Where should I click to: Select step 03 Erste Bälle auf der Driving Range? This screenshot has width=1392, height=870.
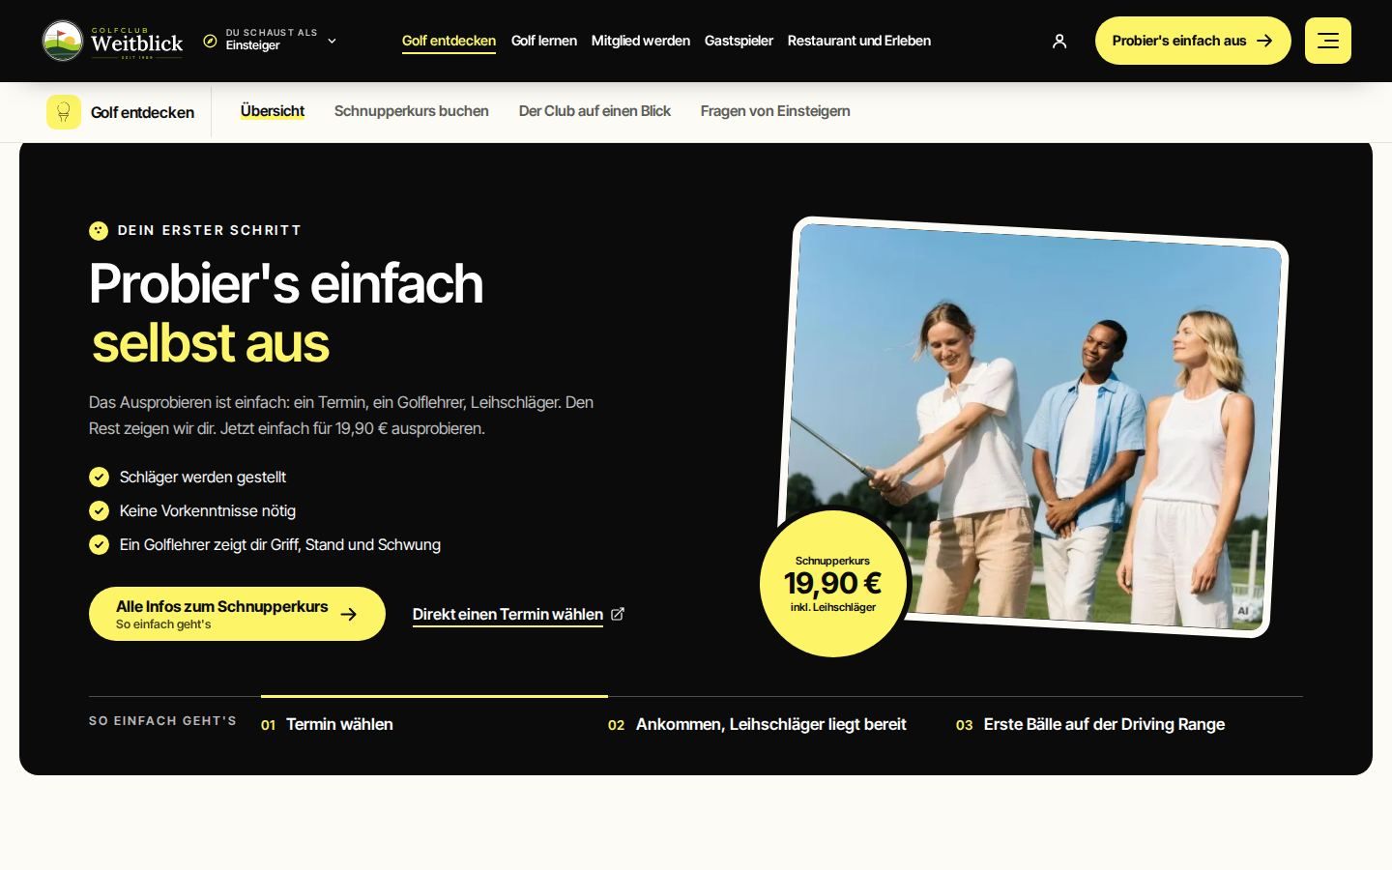pyautogui.click(x=1090, y=724)
